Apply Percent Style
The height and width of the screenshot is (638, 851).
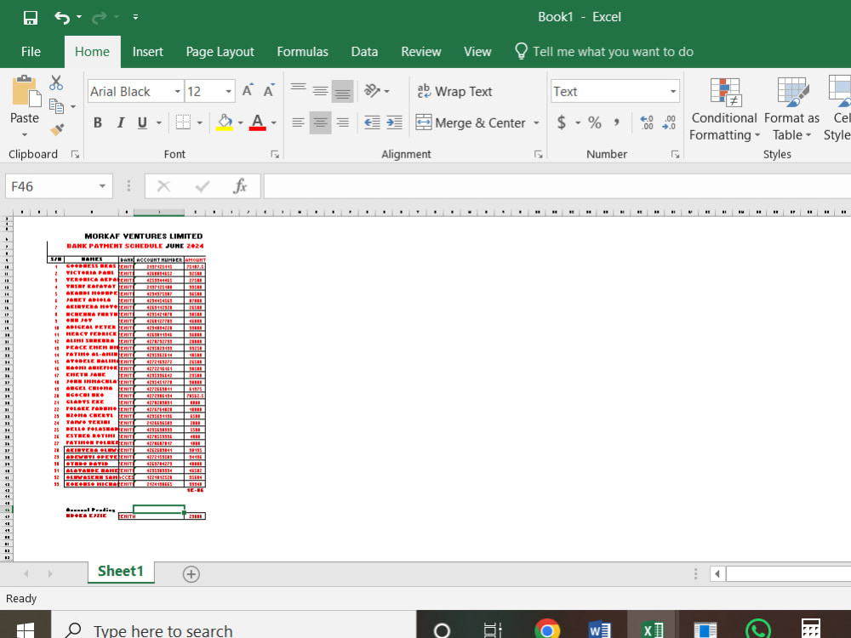click(x=595, y=122)
